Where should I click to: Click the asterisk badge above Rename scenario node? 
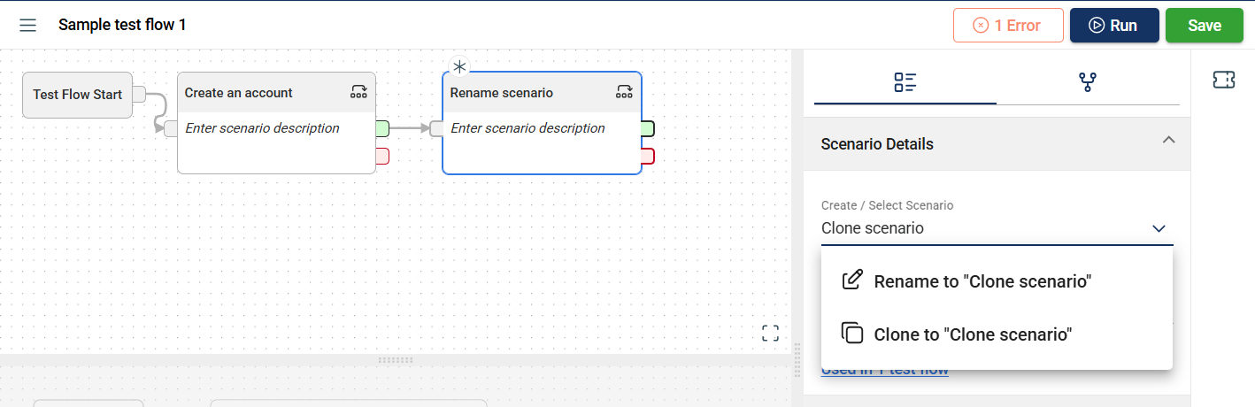tap(459, 67)
